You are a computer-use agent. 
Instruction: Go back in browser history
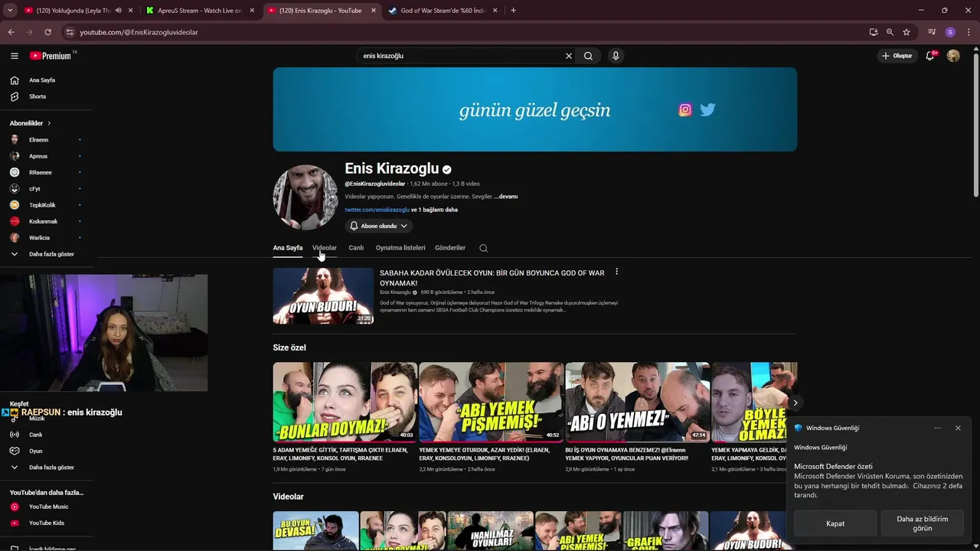coord(11,32)
